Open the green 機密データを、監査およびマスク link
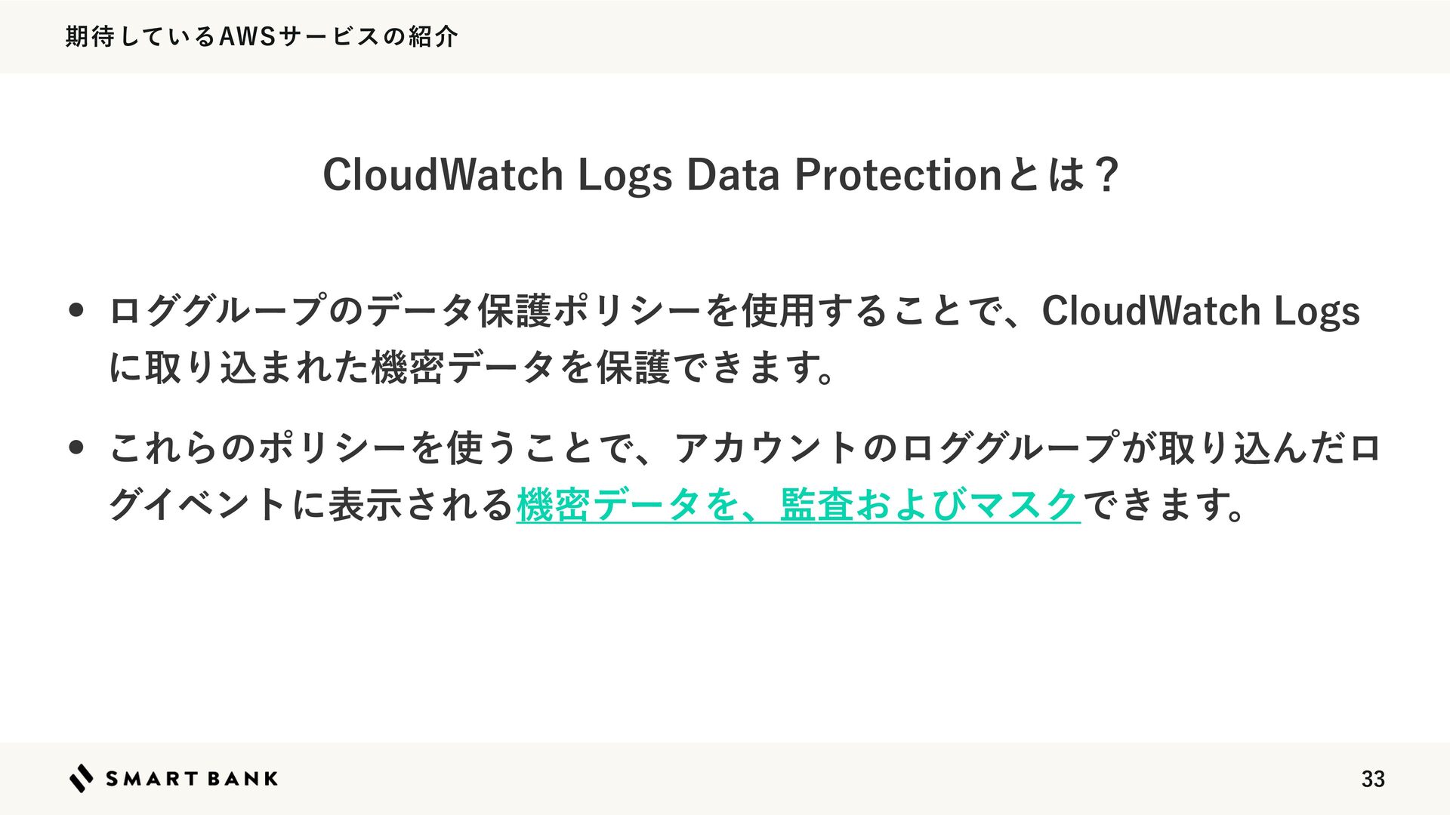Viewport: 1450px width, 815px height. pos(798,504)
